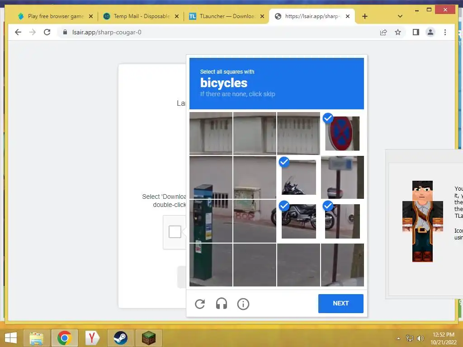Click the share page icon
Viewport: 463px width, 347px height.
pos(383,32)
